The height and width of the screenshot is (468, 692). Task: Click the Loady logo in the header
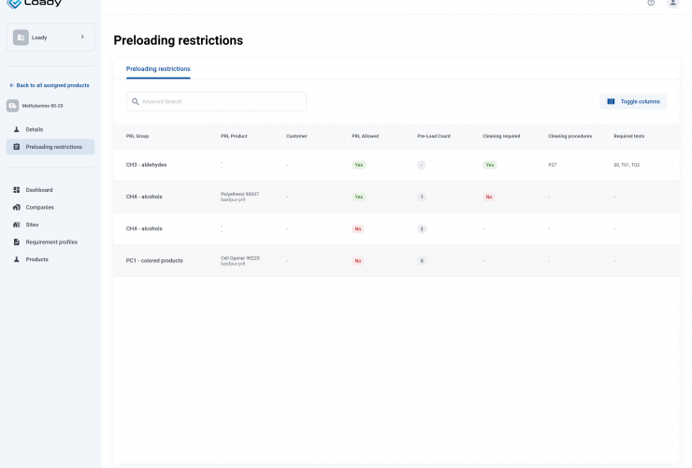point(35,3)
